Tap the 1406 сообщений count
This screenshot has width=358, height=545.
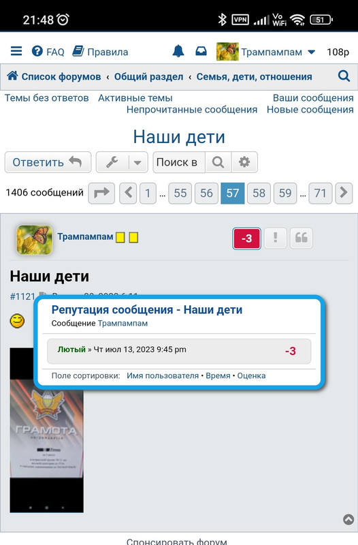[44, 193]
